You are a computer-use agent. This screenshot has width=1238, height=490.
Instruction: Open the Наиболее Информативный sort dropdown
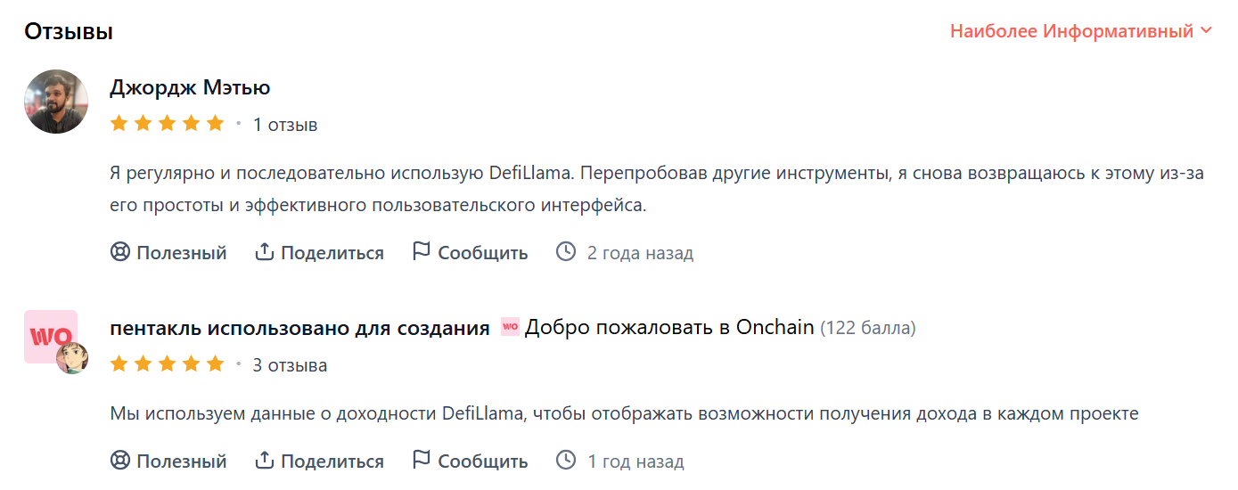(1071, 31)
